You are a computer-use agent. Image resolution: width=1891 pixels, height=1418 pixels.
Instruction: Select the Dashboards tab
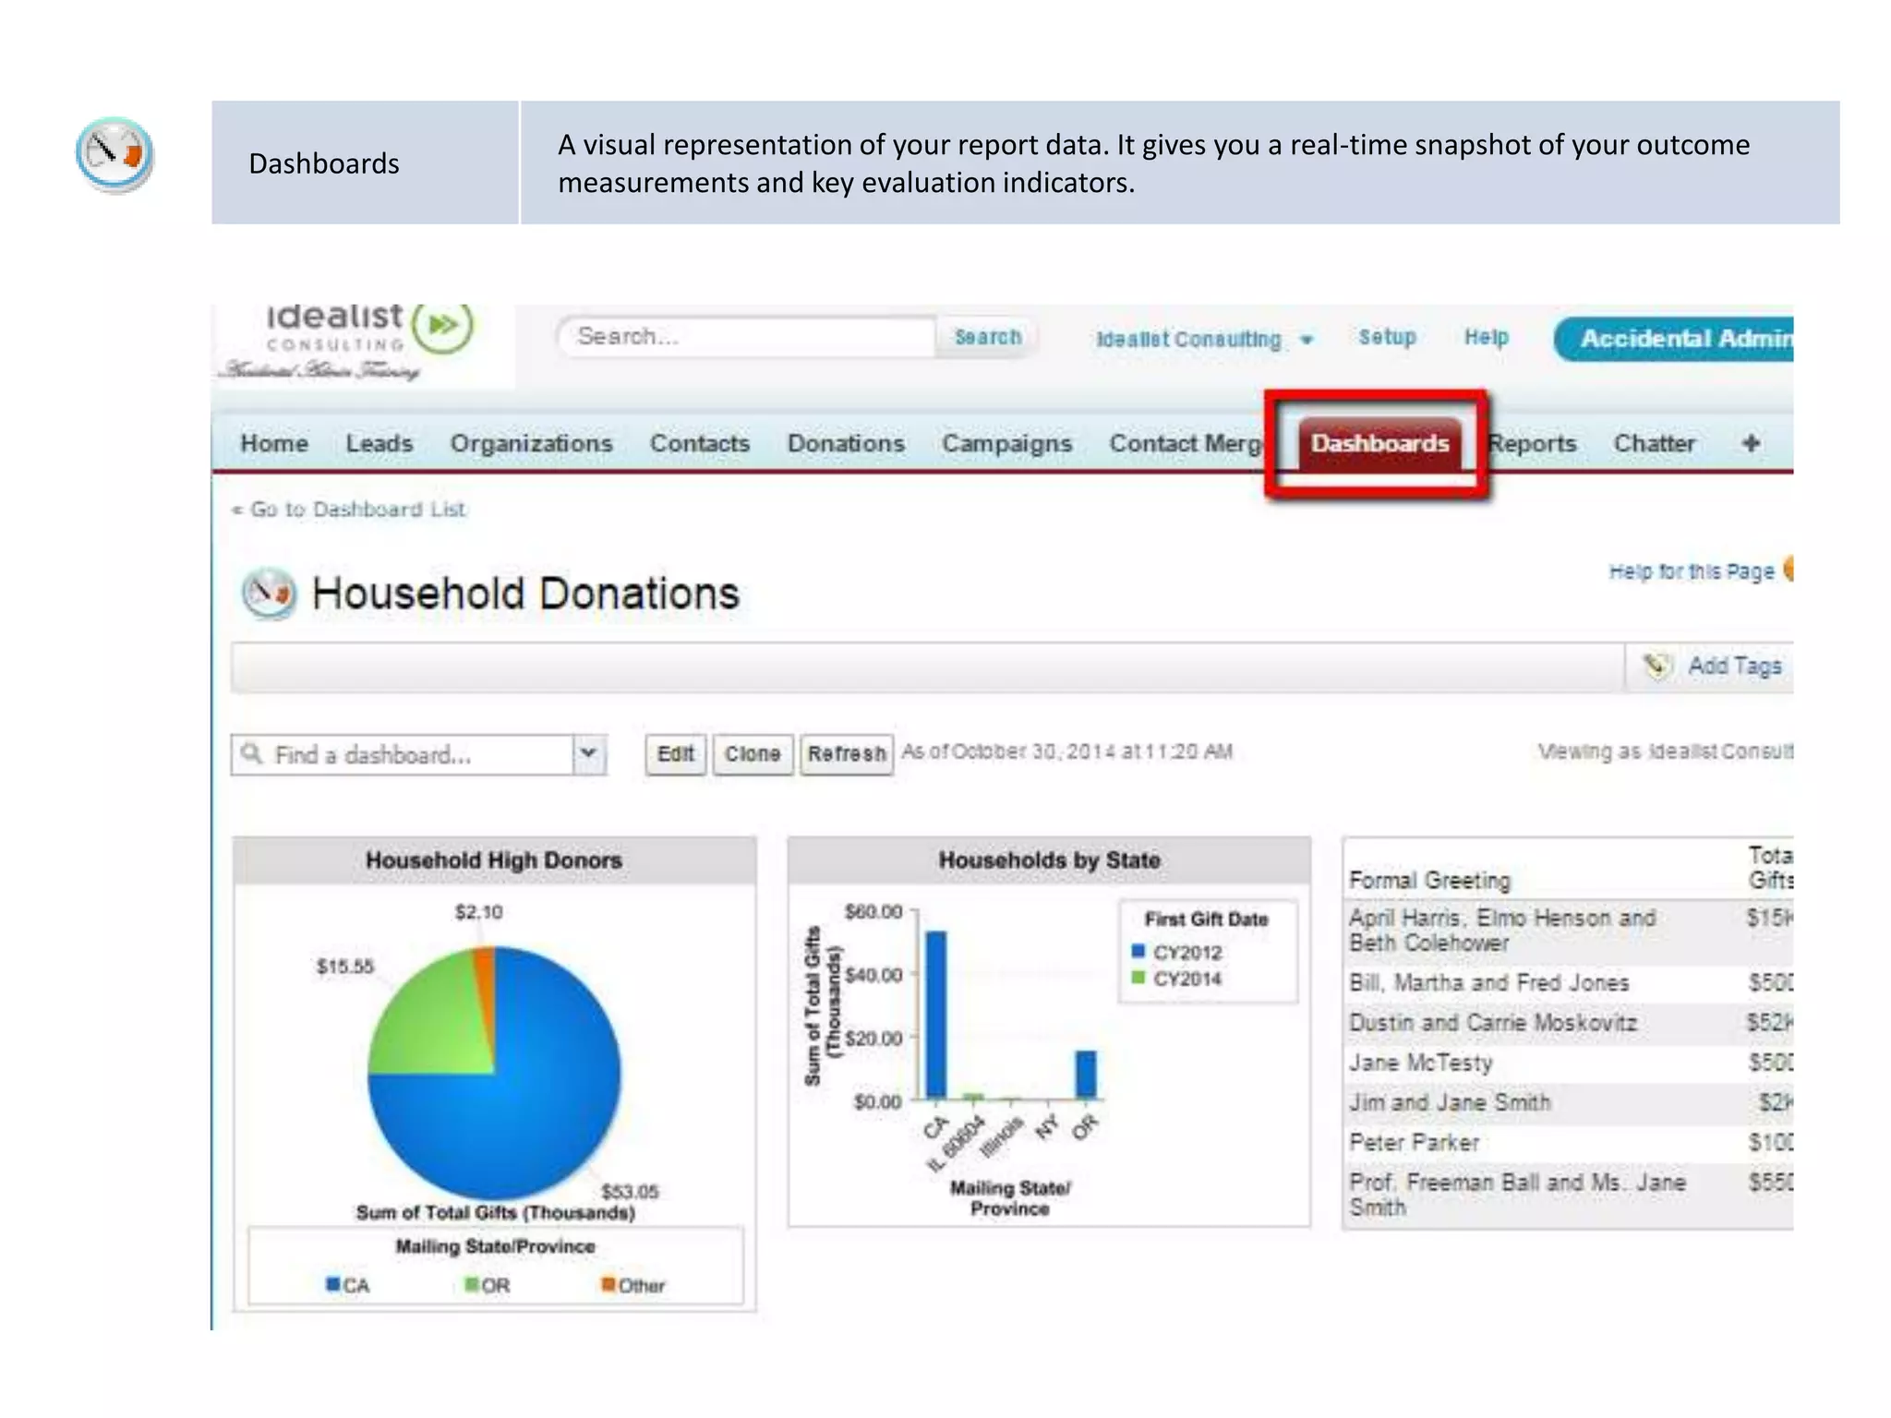tap(1379, 443)
